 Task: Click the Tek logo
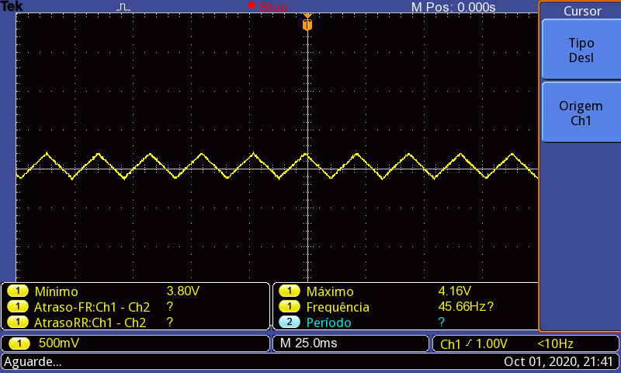pyautogui.click(x=12, y=6)
